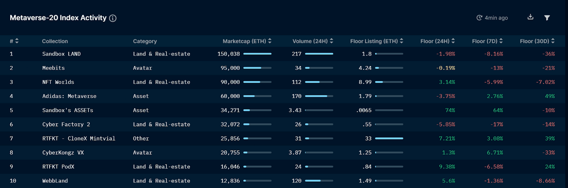Click the Collection column header

tap(55, 41)
